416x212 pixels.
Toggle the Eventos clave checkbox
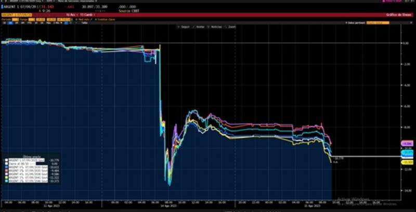click(95, 19)
